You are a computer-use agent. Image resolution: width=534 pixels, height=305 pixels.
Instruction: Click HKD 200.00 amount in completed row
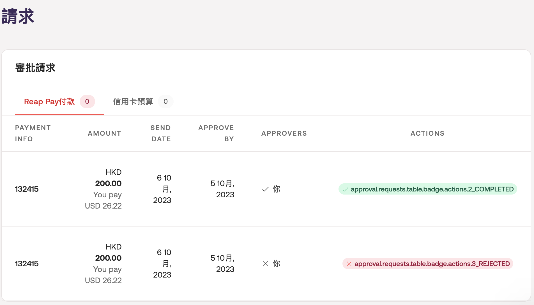point(108,183)
